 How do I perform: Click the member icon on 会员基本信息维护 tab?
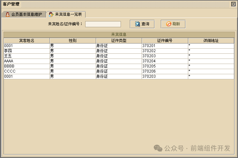coord(8,14)
